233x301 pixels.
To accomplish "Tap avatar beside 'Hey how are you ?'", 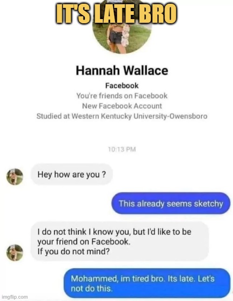I will tap(15, 177).
